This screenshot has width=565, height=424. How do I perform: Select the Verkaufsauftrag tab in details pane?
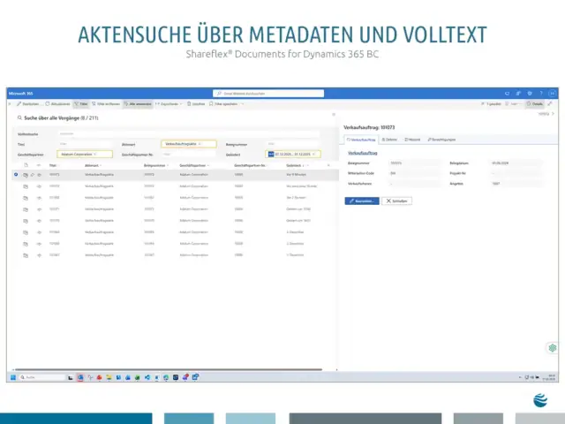[361, 140]
